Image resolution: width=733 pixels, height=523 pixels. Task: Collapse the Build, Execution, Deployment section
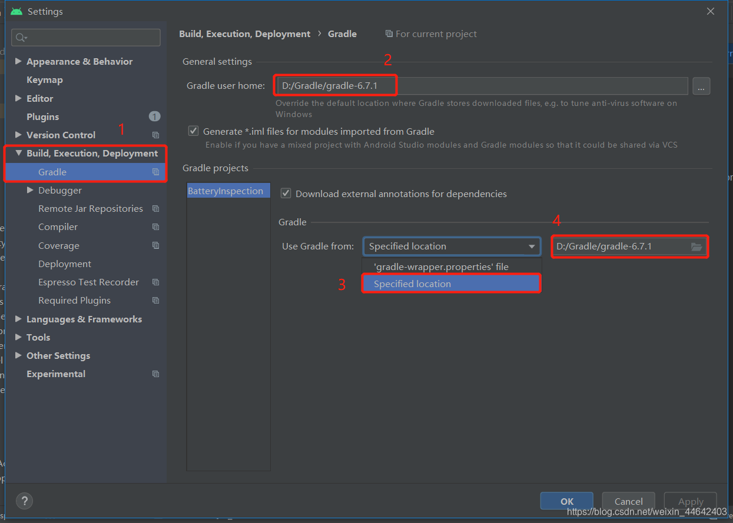18,153
